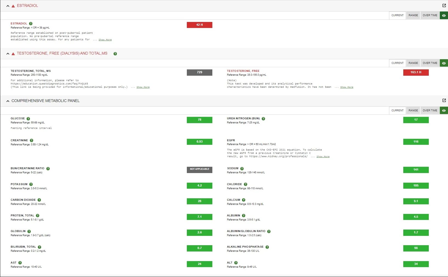Image resolution: width=448 pixels, height=277 pixels.
Task: Switch to Range tab in Estradiol section
Action: [x=413, y=15]
